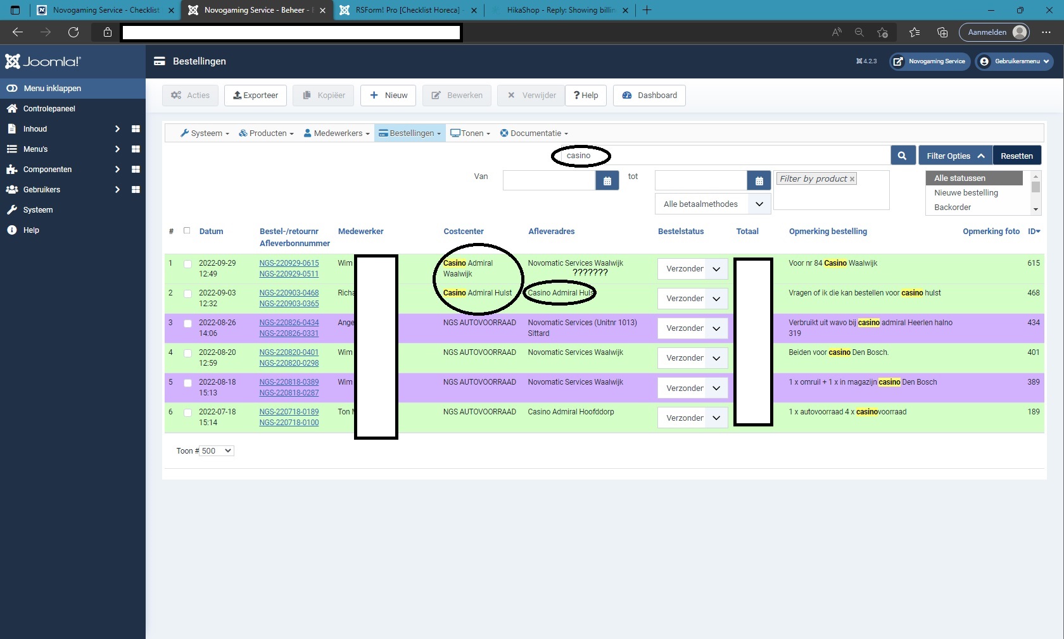Image resolution: width=1064 pixels, height=639 pixels.
Task: Click the browser back arrow
Action: click(18, 32)
